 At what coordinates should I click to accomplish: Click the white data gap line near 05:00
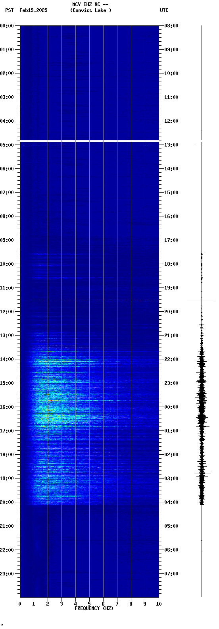click(89, 141)
